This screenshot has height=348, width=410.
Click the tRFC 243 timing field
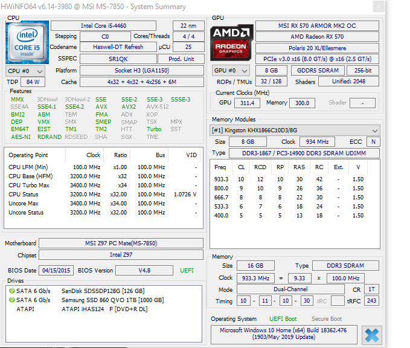pos(371,301)
